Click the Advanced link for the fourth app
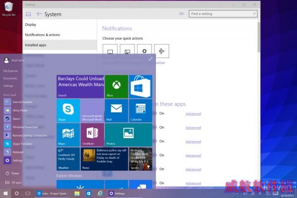297x198 pixels. (193, 155)
